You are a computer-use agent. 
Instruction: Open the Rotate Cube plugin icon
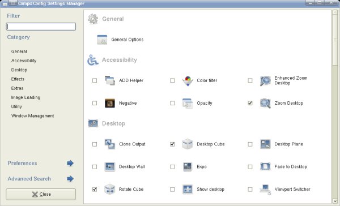tap(110, 190)
